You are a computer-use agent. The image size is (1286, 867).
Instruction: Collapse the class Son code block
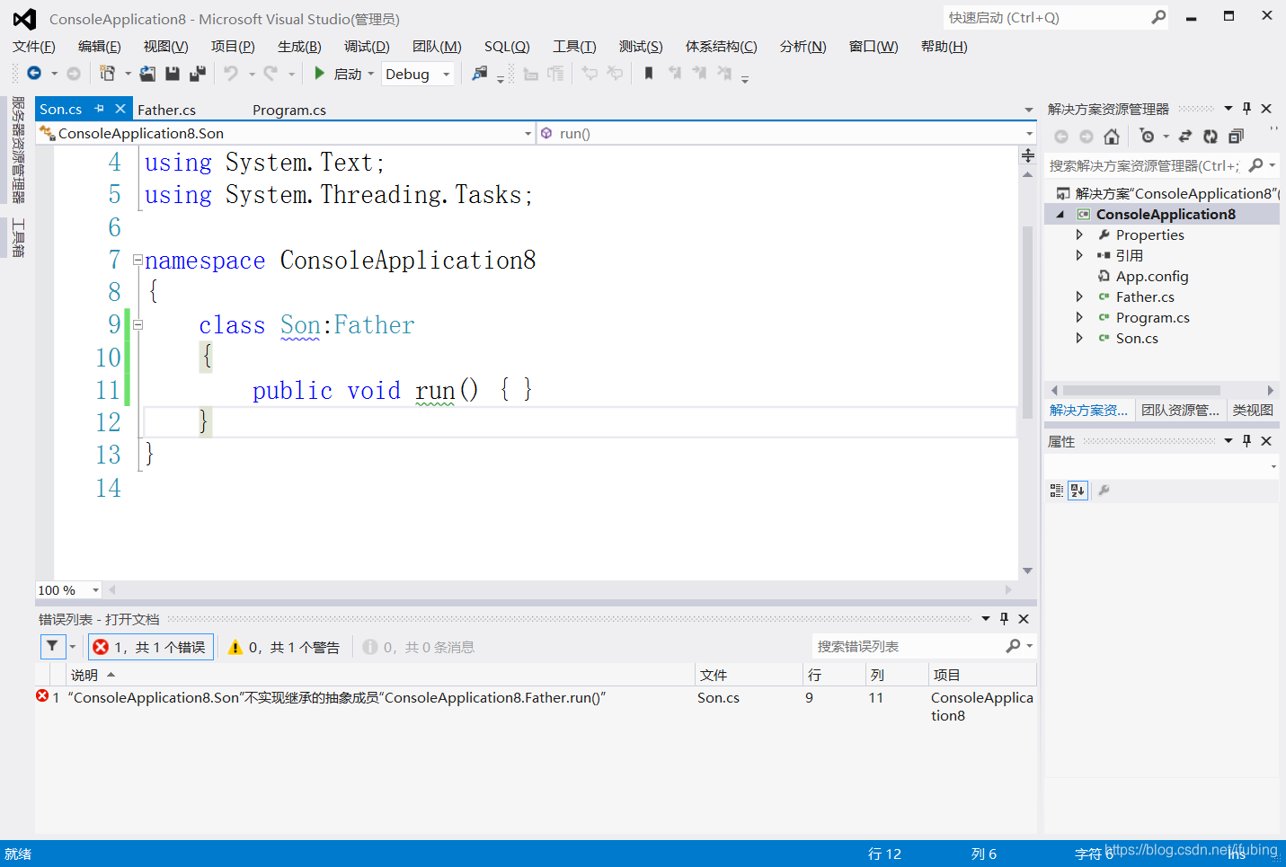137,325
